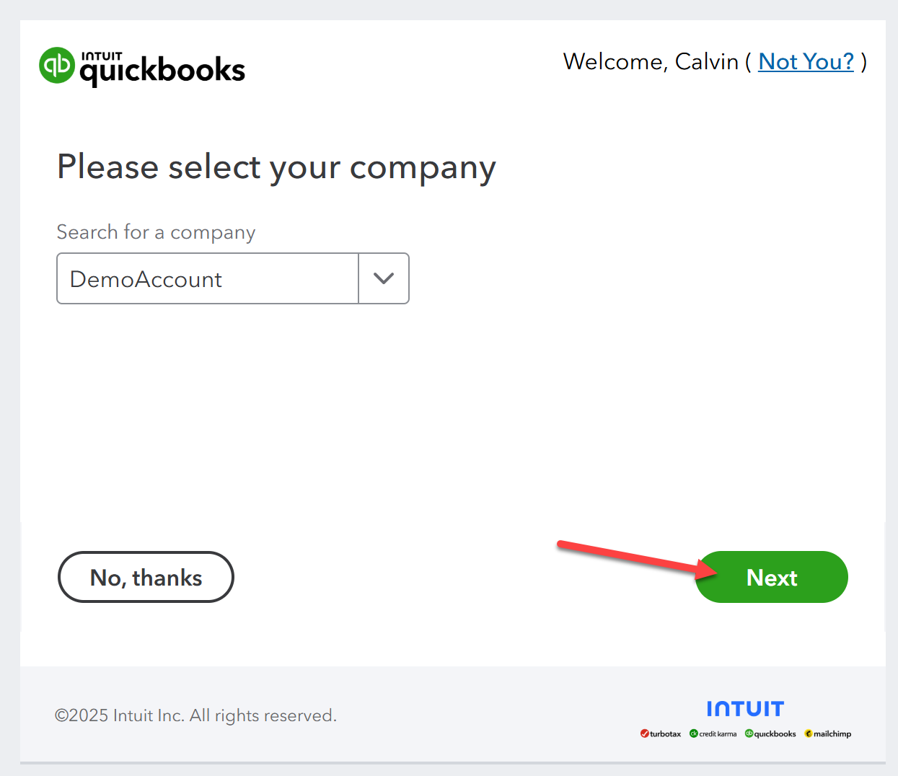Focus the DemoAccount text in search field
Screen dimensions: 898x776
pos(146,279)
